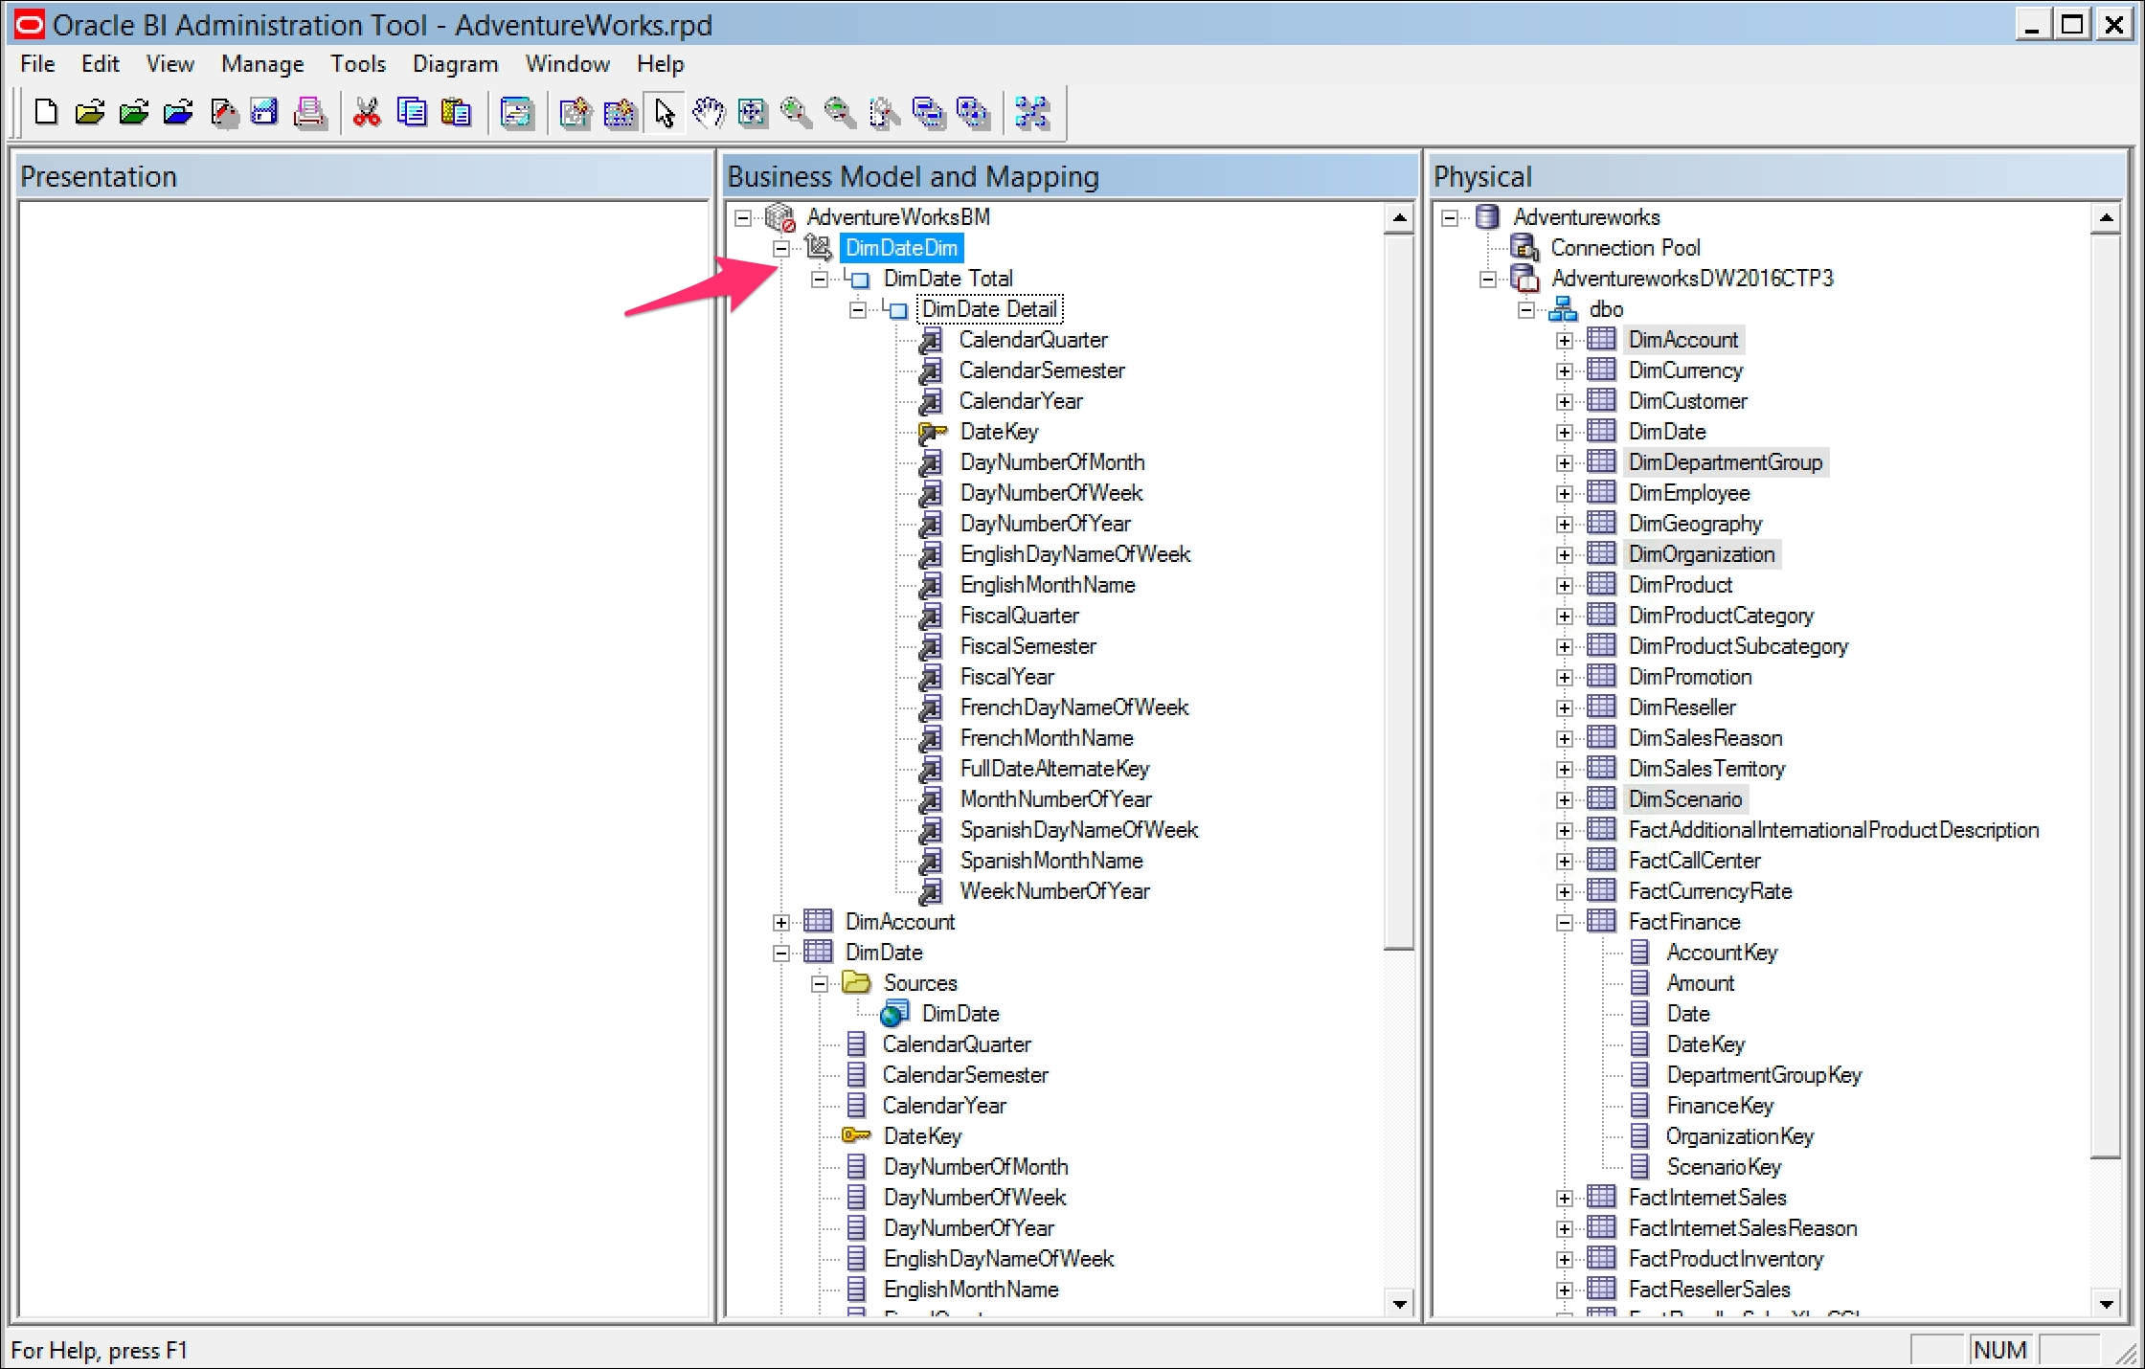Select OrganizationKey under FactFinance
2145x1369 pixels.
tap(1740, 1136)
